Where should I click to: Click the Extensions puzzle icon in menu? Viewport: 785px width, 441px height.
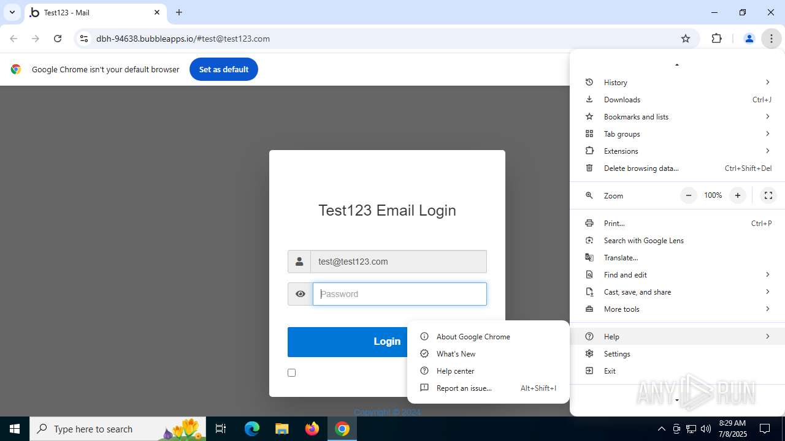click(589, 151)
